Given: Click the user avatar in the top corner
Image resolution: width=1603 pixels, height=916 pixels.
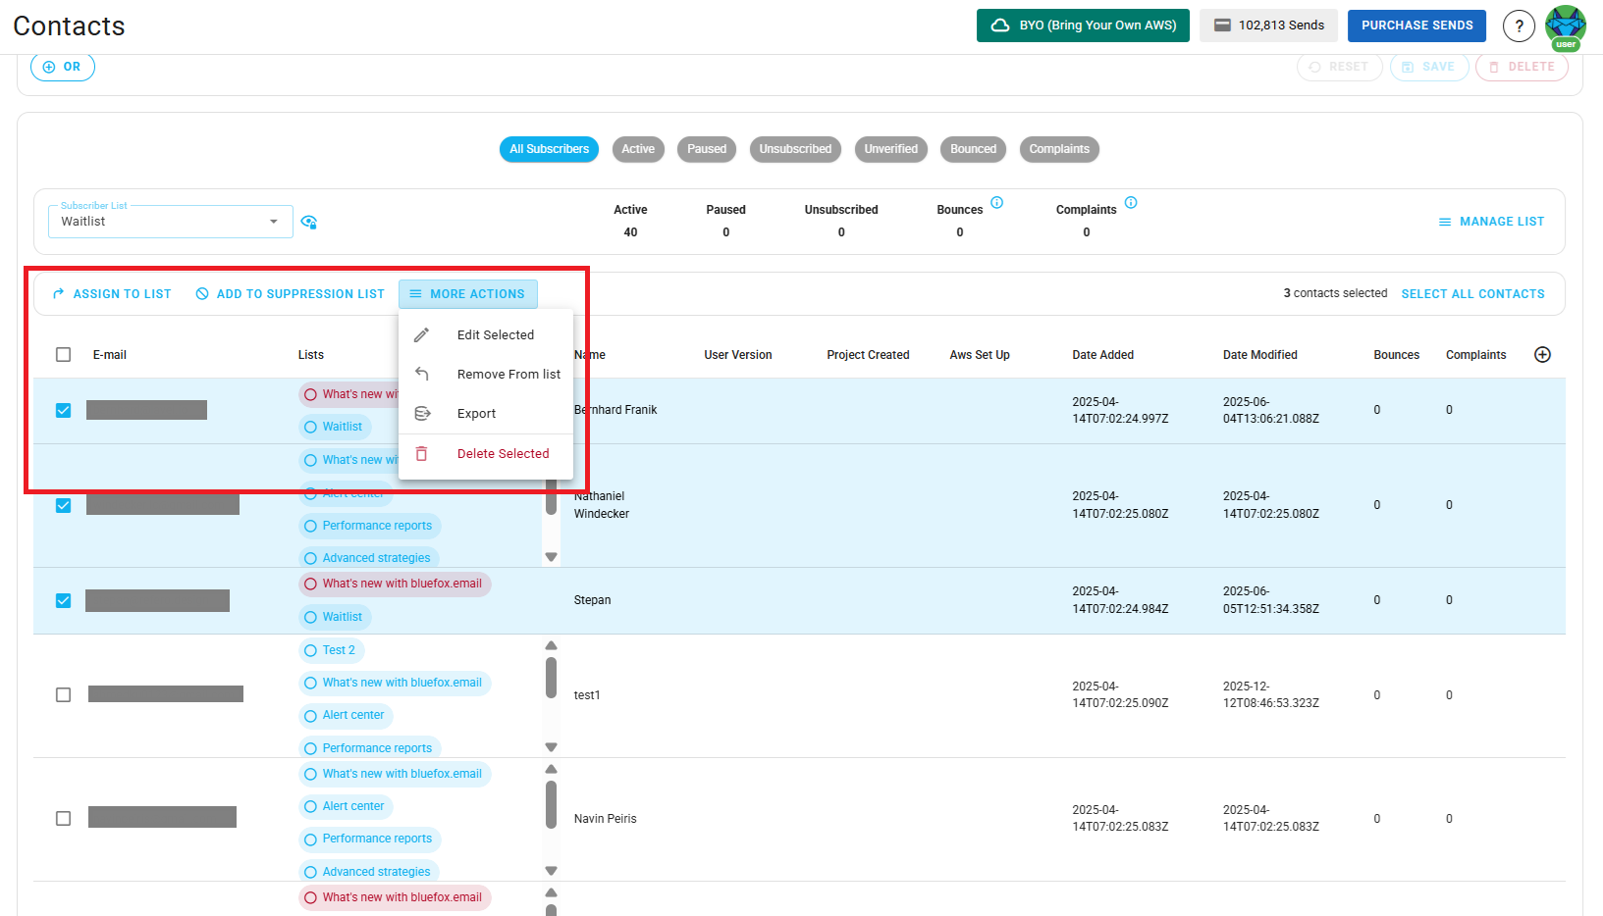Looking at the screenshot, I should (x=1565, y=25).
